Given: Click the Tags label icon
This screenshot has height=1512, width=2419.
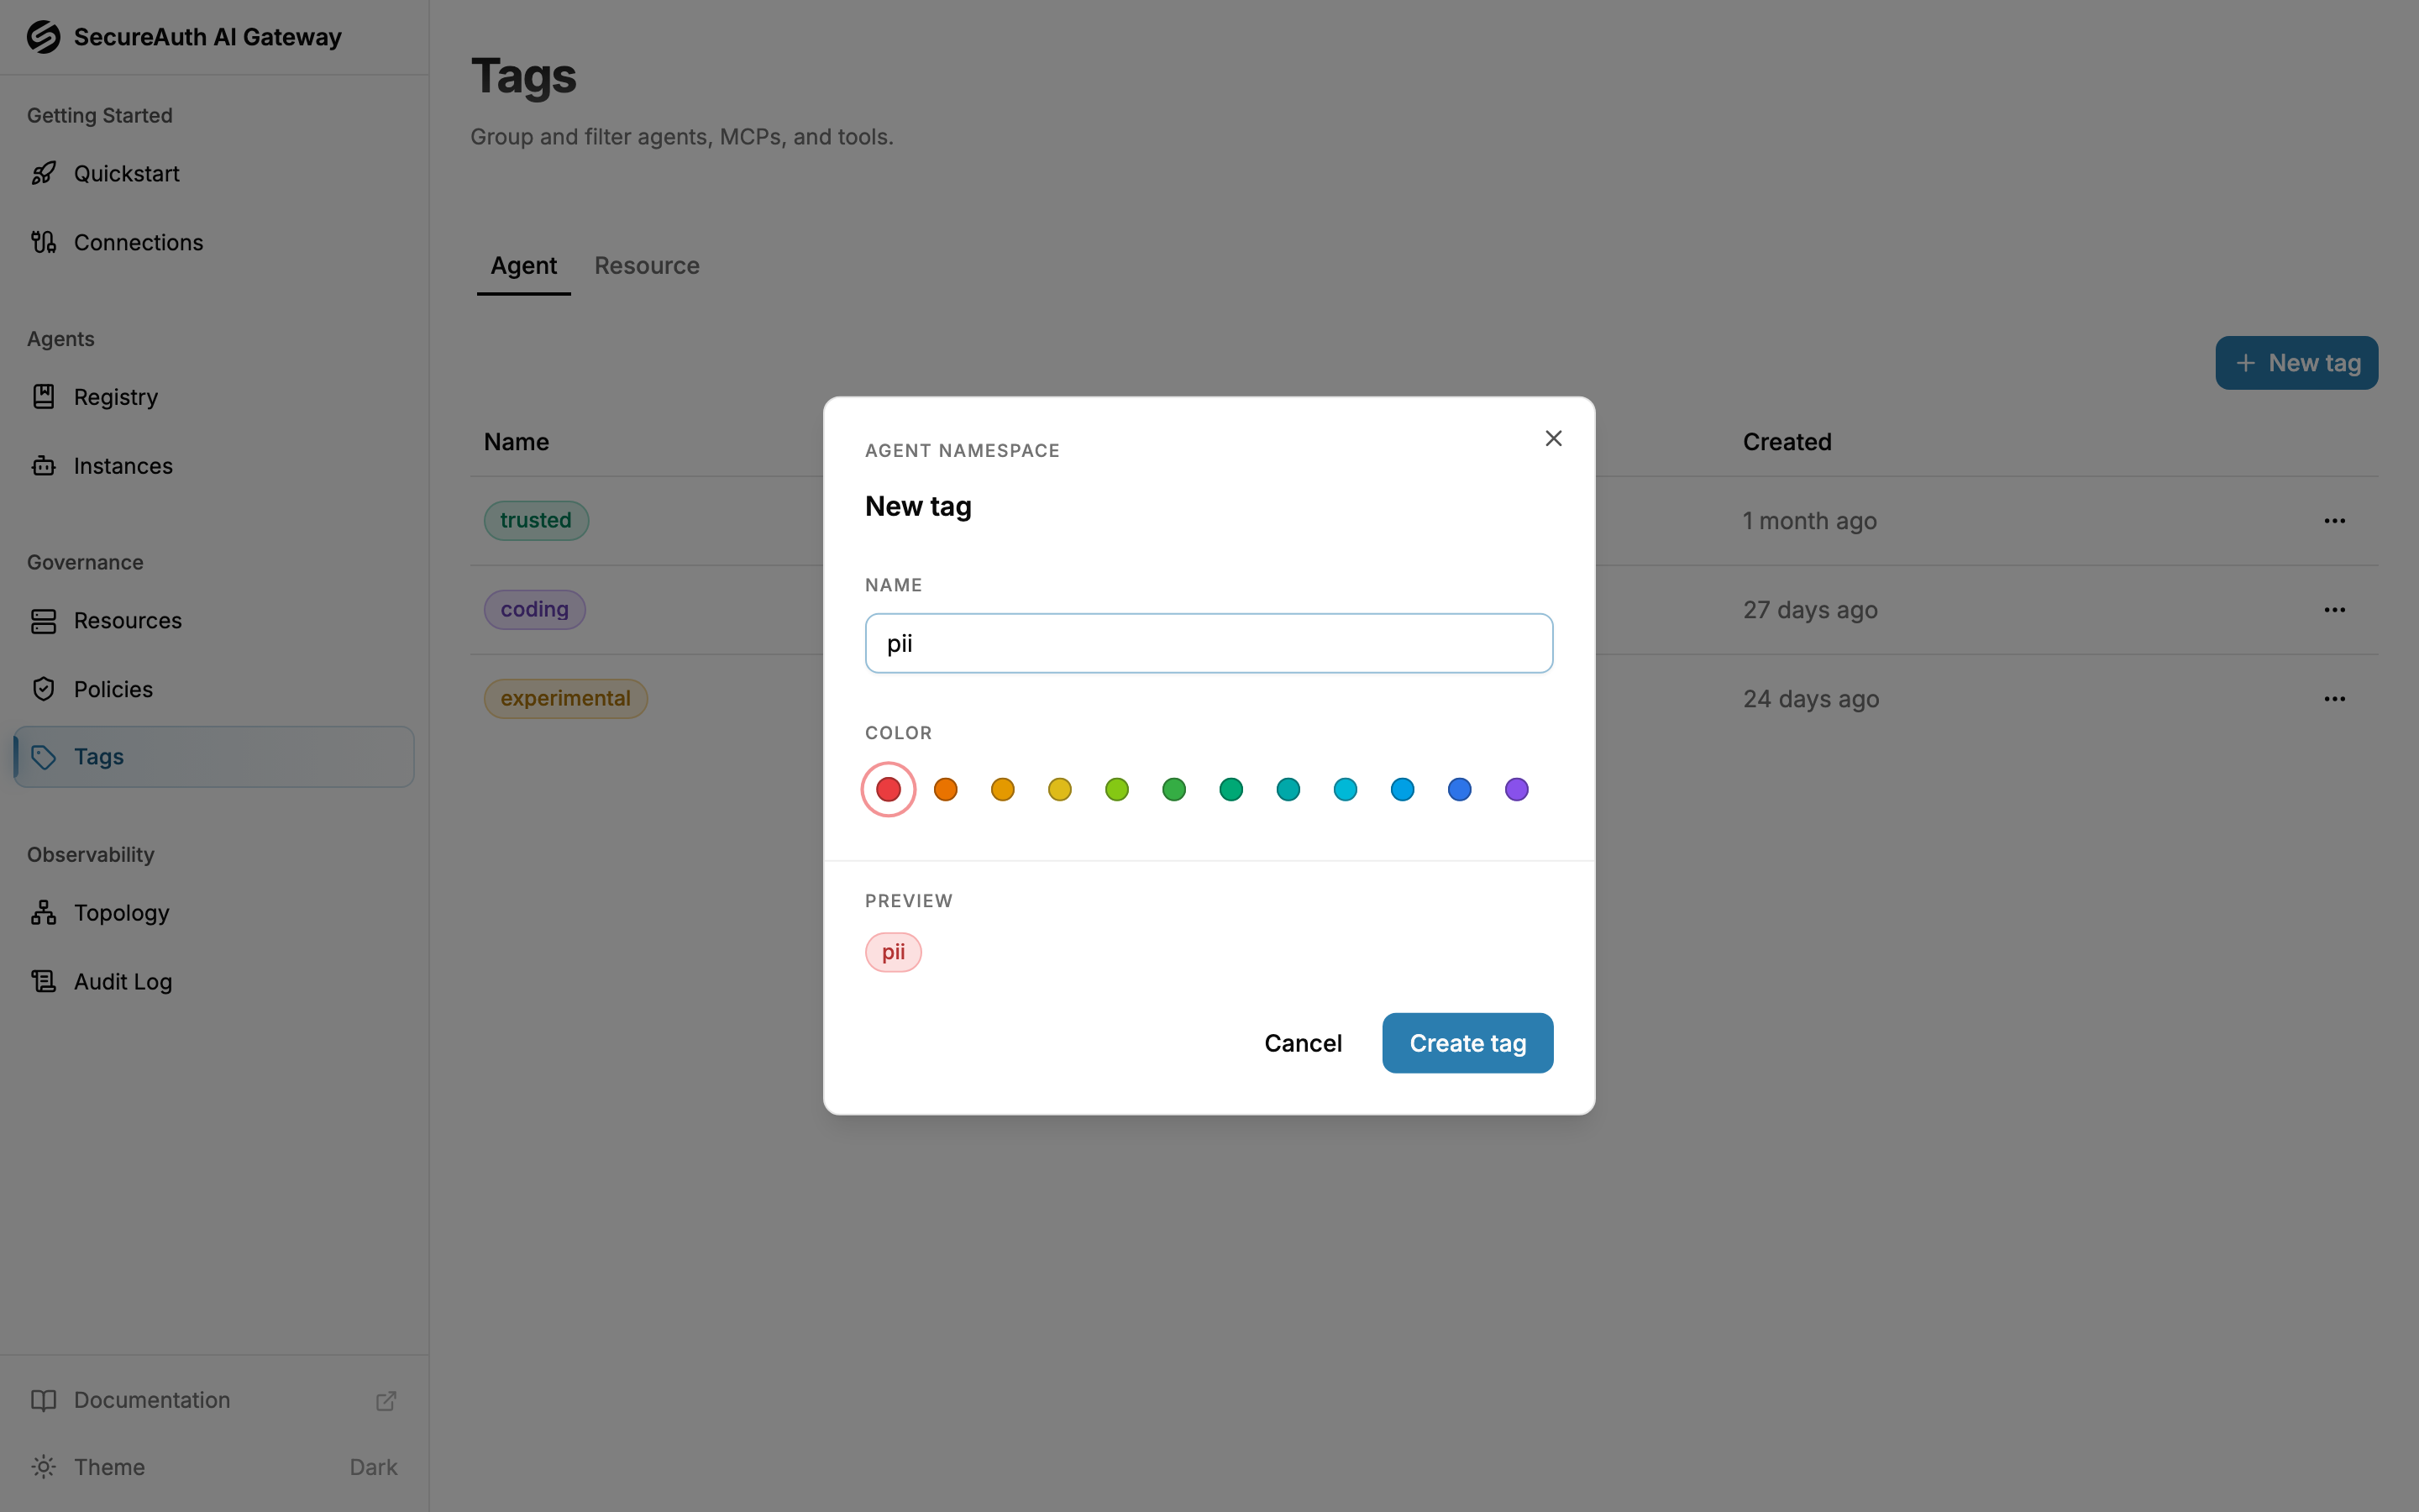Looking at the screenshot, I should pos(43,757).
